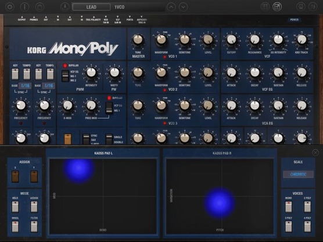Click the PWM INTENSITY knob
323x242 pixels.
pyautogui.click(x=91, y=73)
